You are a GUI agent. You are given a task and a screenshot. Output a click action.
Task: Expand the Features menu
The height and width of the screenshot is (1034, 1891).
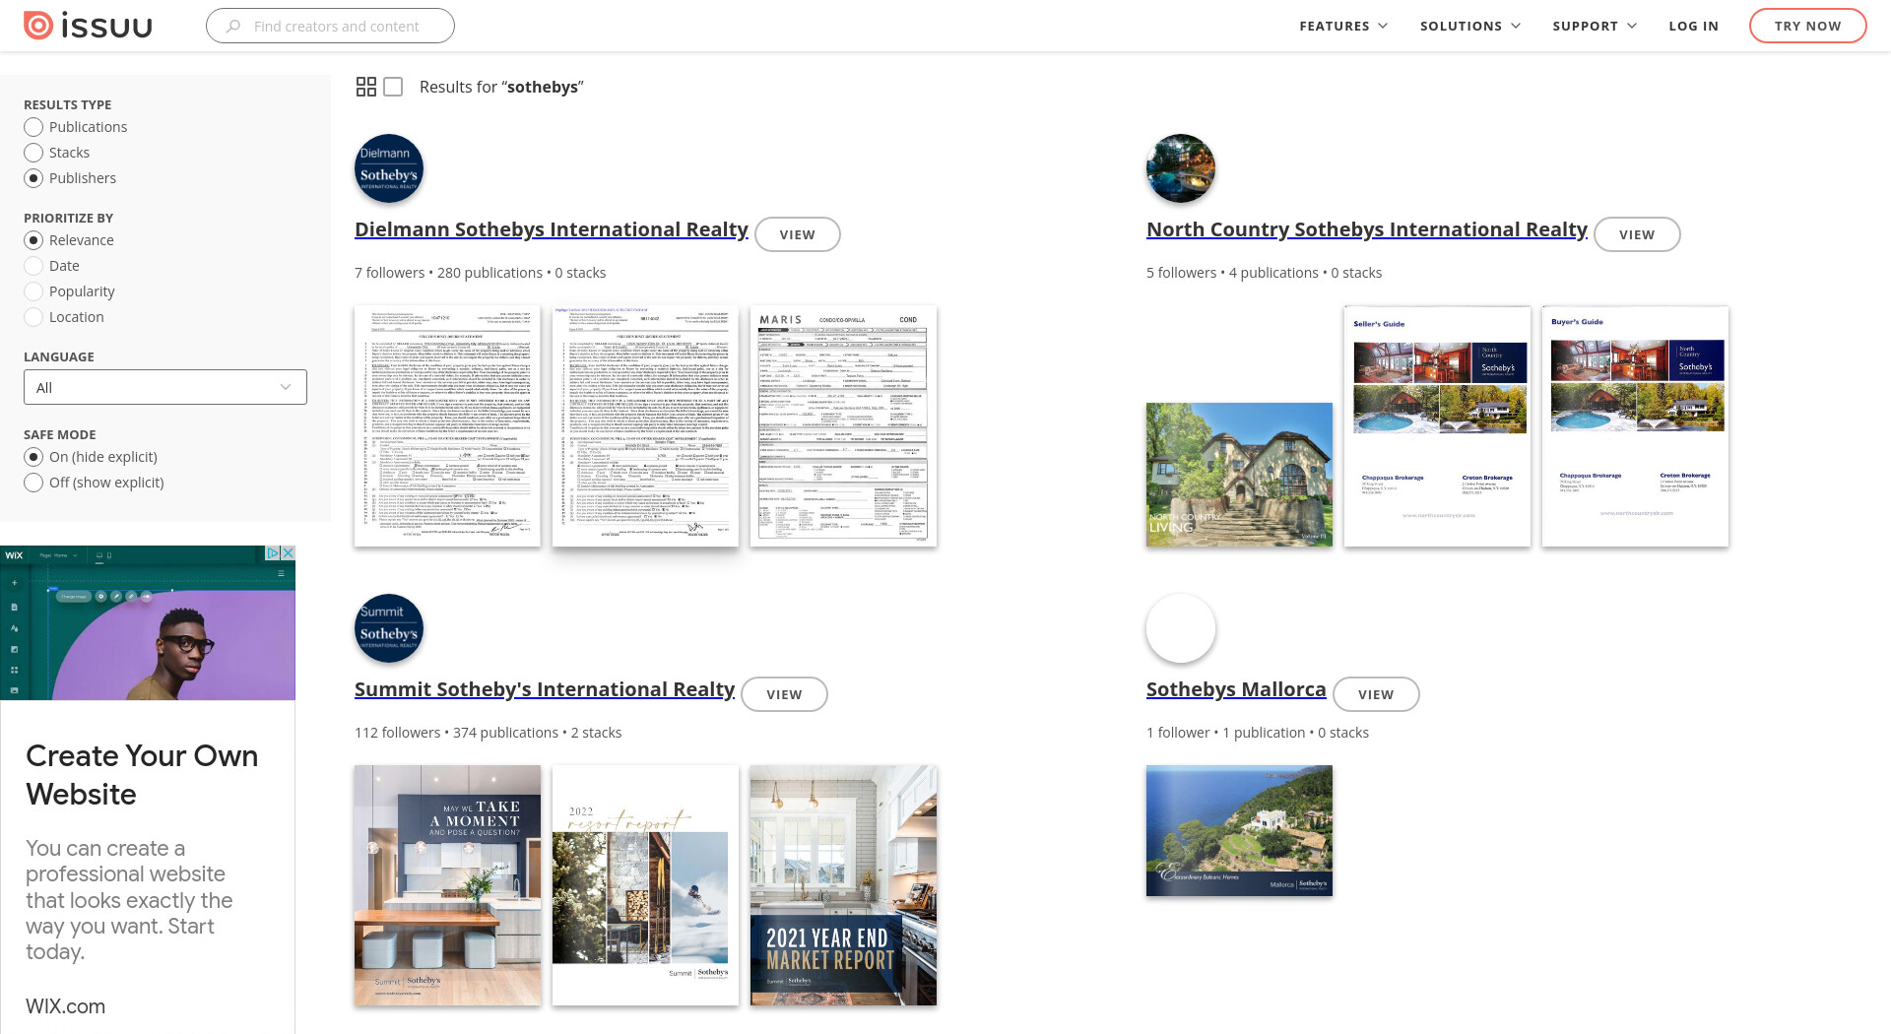(1343, 26)
